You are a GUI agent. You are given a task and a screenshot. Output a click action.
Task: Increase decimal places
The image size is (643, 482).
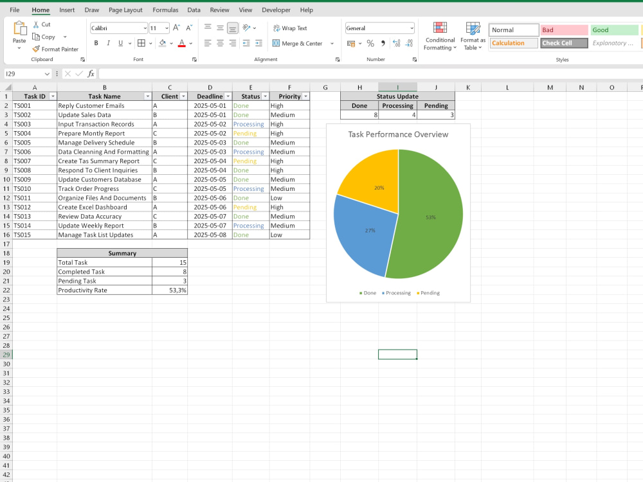[x=397, y=44]
